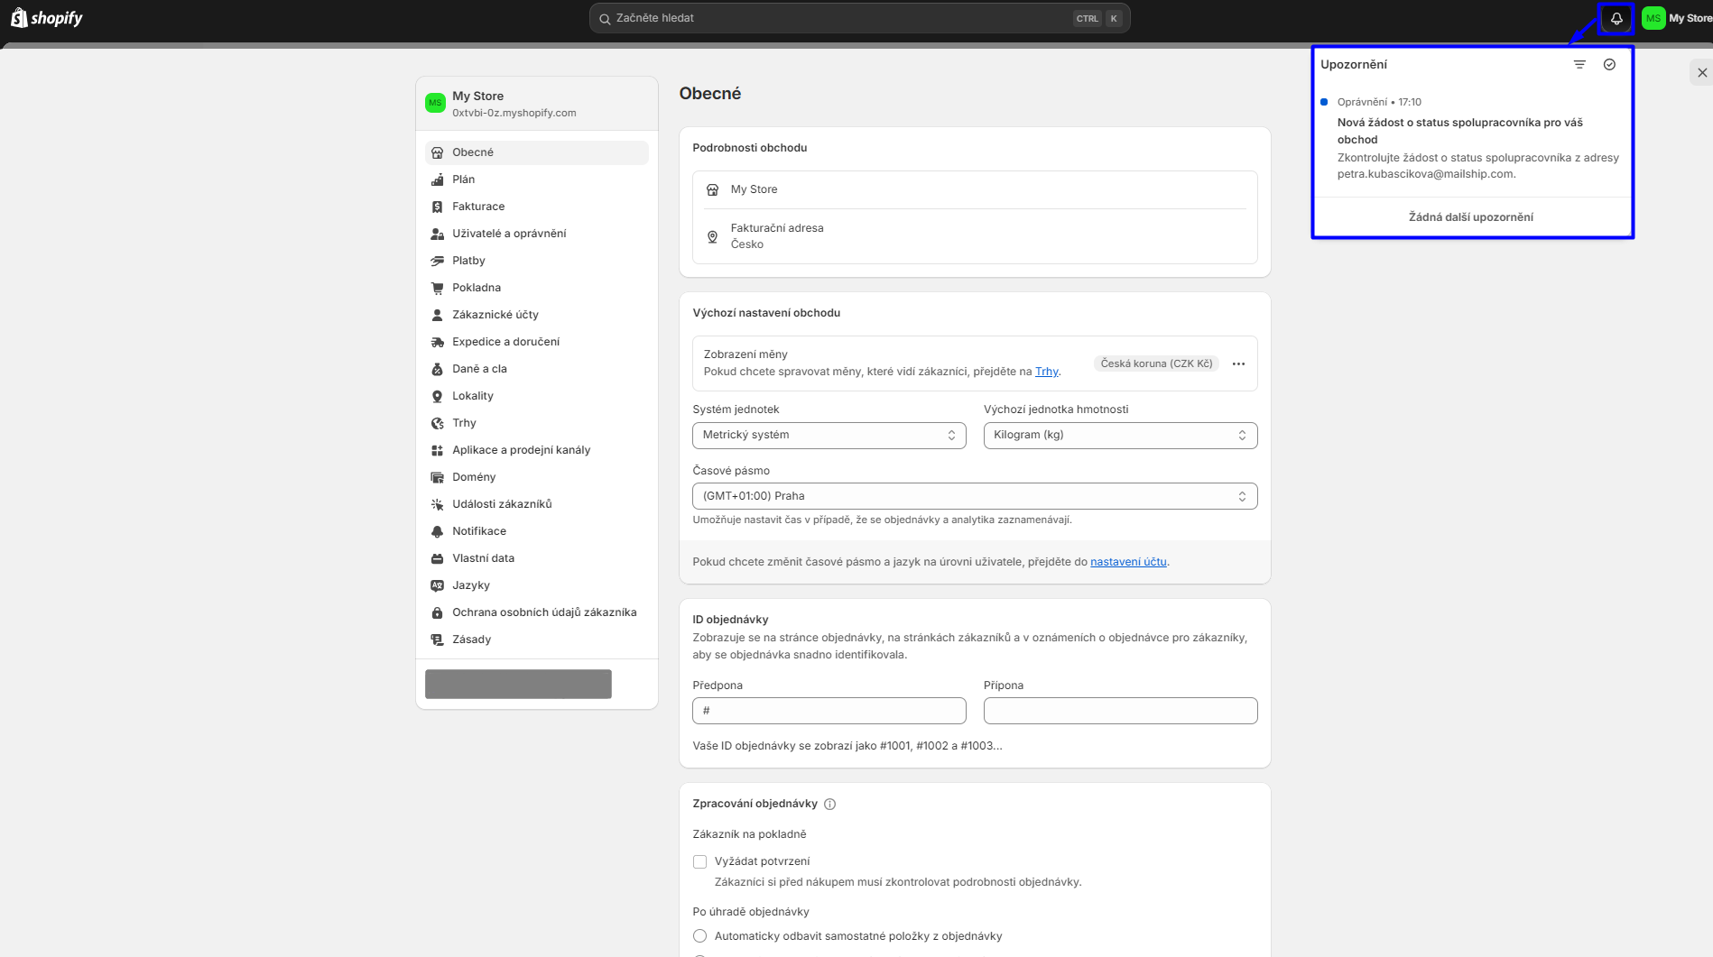
Task: Follow the nastavení účtu link
Action: [1128, 562]
